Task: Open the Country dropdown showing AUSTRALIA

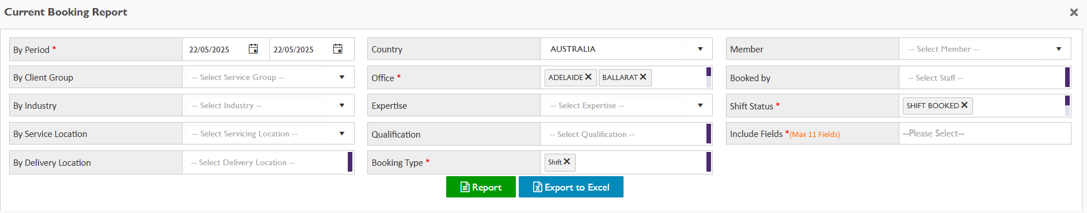Action: click(x=626, y=49)
